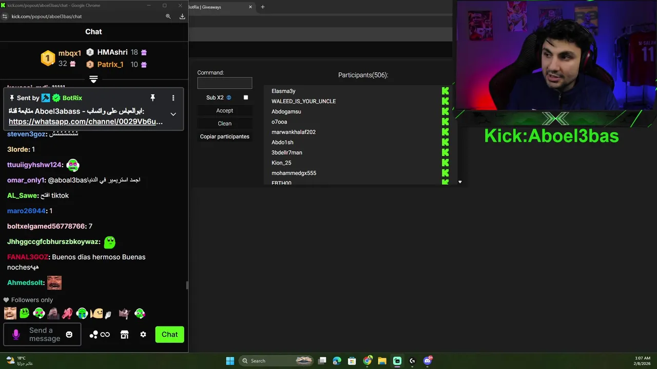The image size is (657, 369).
Task: Send message with green Chat button
Action: [x=169, y=335]
